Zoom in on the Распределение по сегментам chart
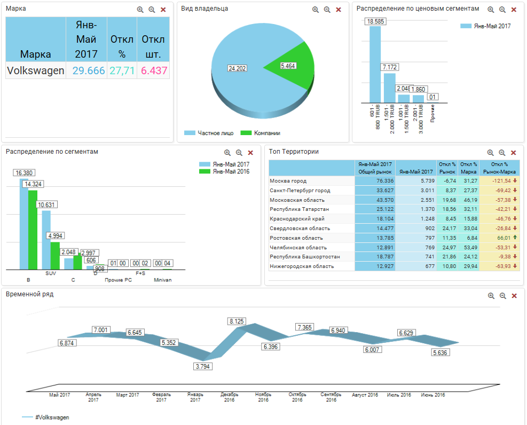 (x=227, y=153)
